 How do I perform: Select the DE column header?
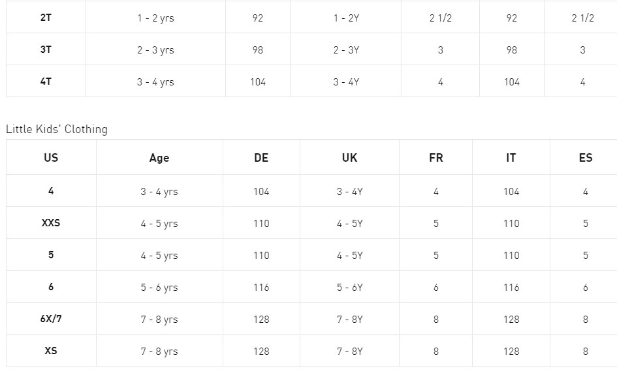point(261,158)
